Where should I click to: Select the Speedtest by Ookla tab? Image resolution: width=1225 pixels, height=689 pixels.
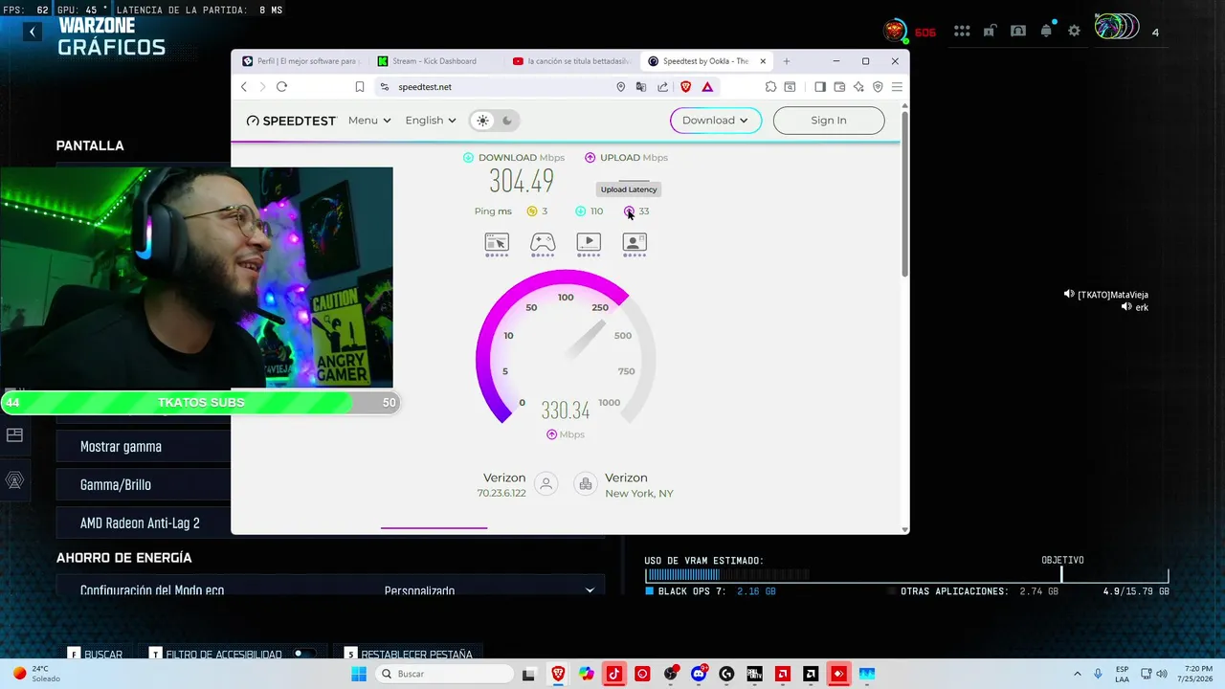click(698, 61)
